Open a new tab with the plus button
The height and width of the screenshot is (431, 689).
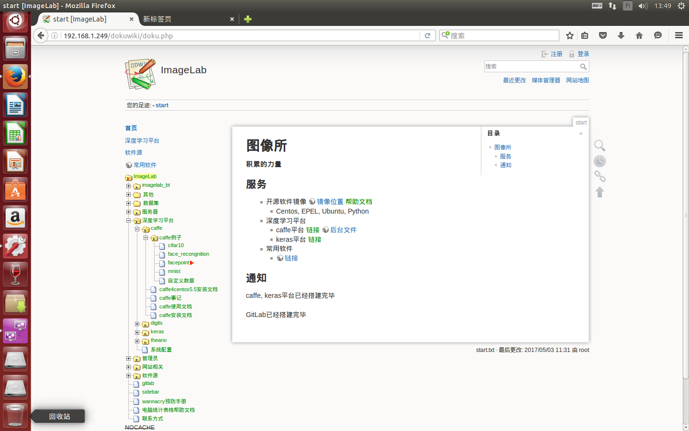247,19
